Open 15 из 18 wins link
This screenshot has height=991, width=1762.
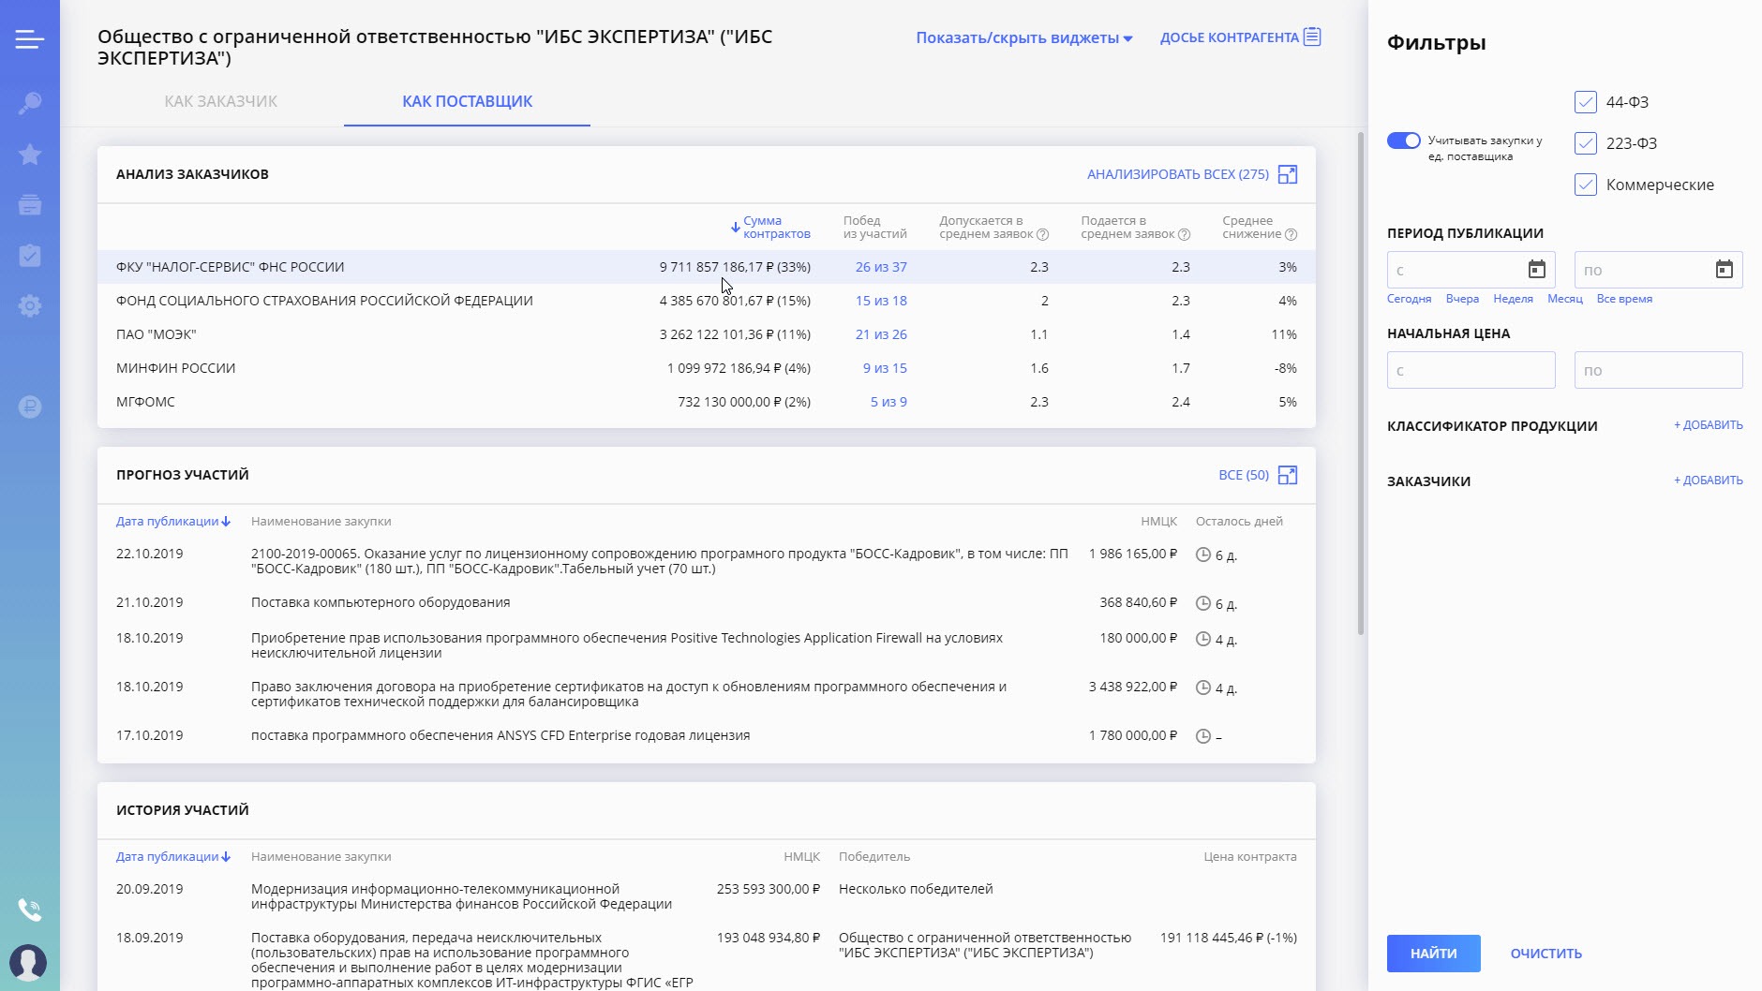click(881, 301)
